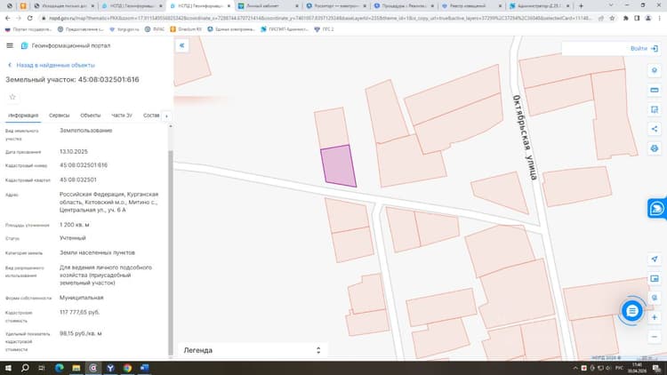Viewport: 667px width, 375px height.
Task: Collapse the side panel with double-arrow button
Action: click(x=182, y=45)
